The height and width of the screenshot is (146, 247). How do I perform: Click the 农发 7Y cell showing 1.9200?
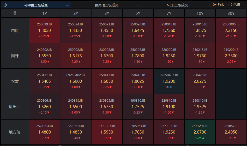tap(169, 81)
